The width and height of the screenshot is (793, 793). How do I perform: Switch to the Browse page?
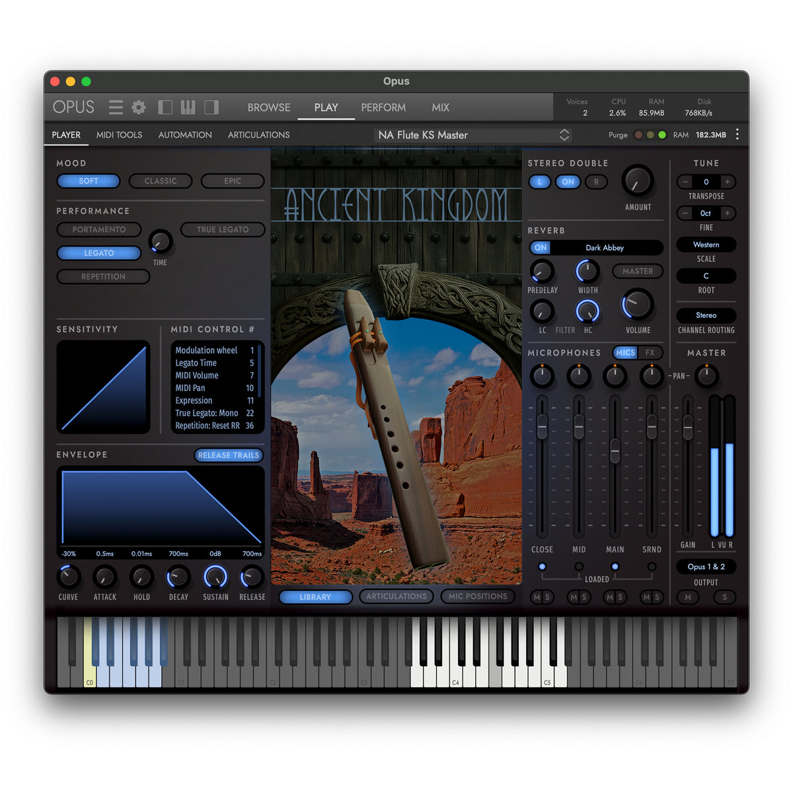tap(269, 107)
